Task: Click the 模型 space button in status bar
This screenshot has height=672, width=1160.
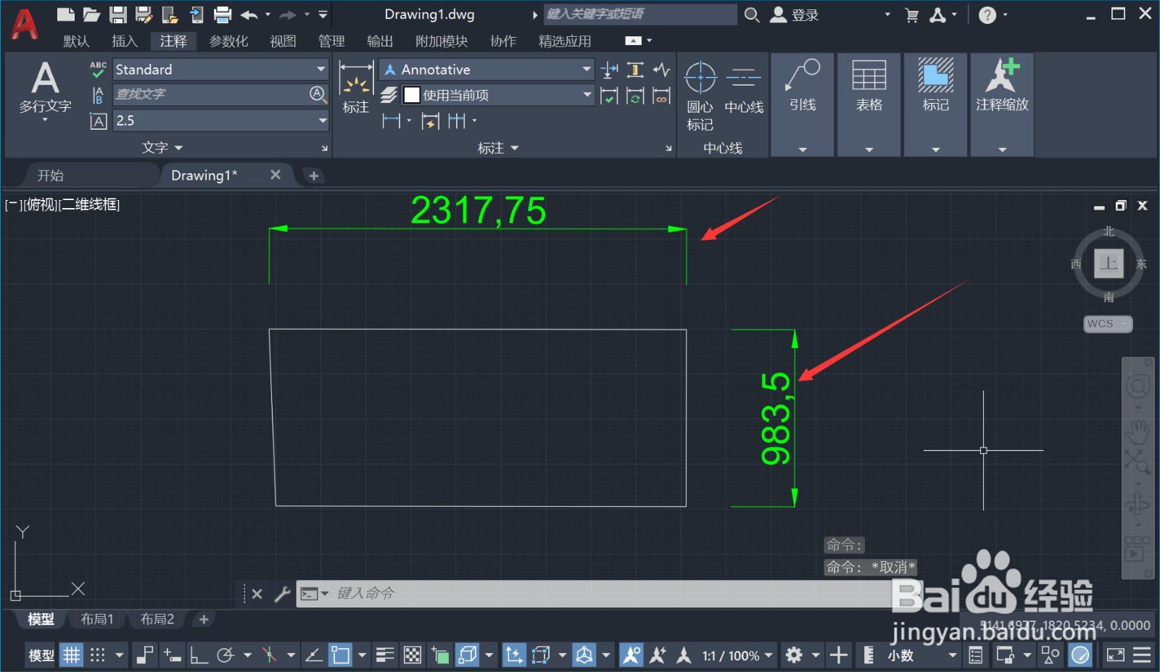Action: [x=41, y=656]
